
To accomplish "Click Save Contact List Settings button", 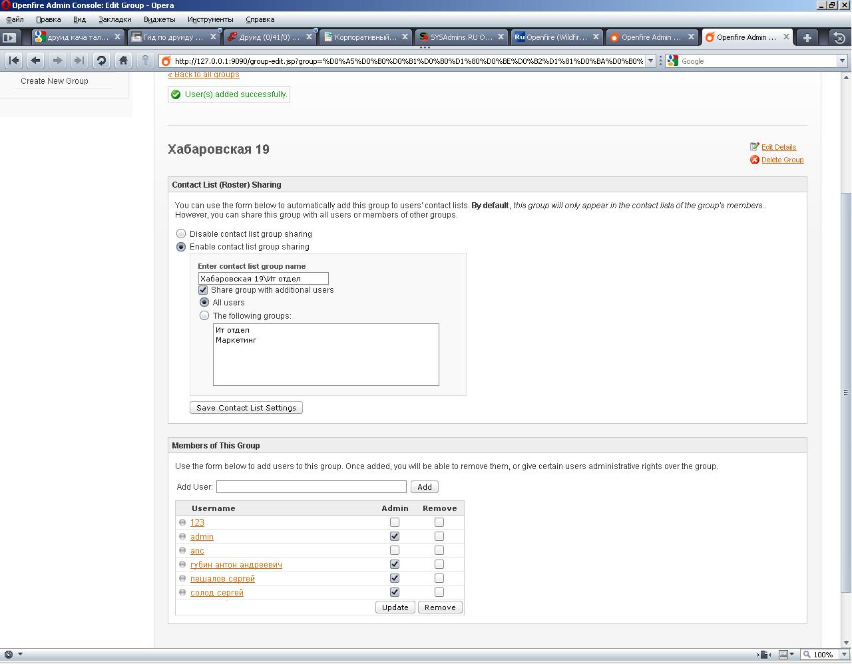I will coord(246,408).
